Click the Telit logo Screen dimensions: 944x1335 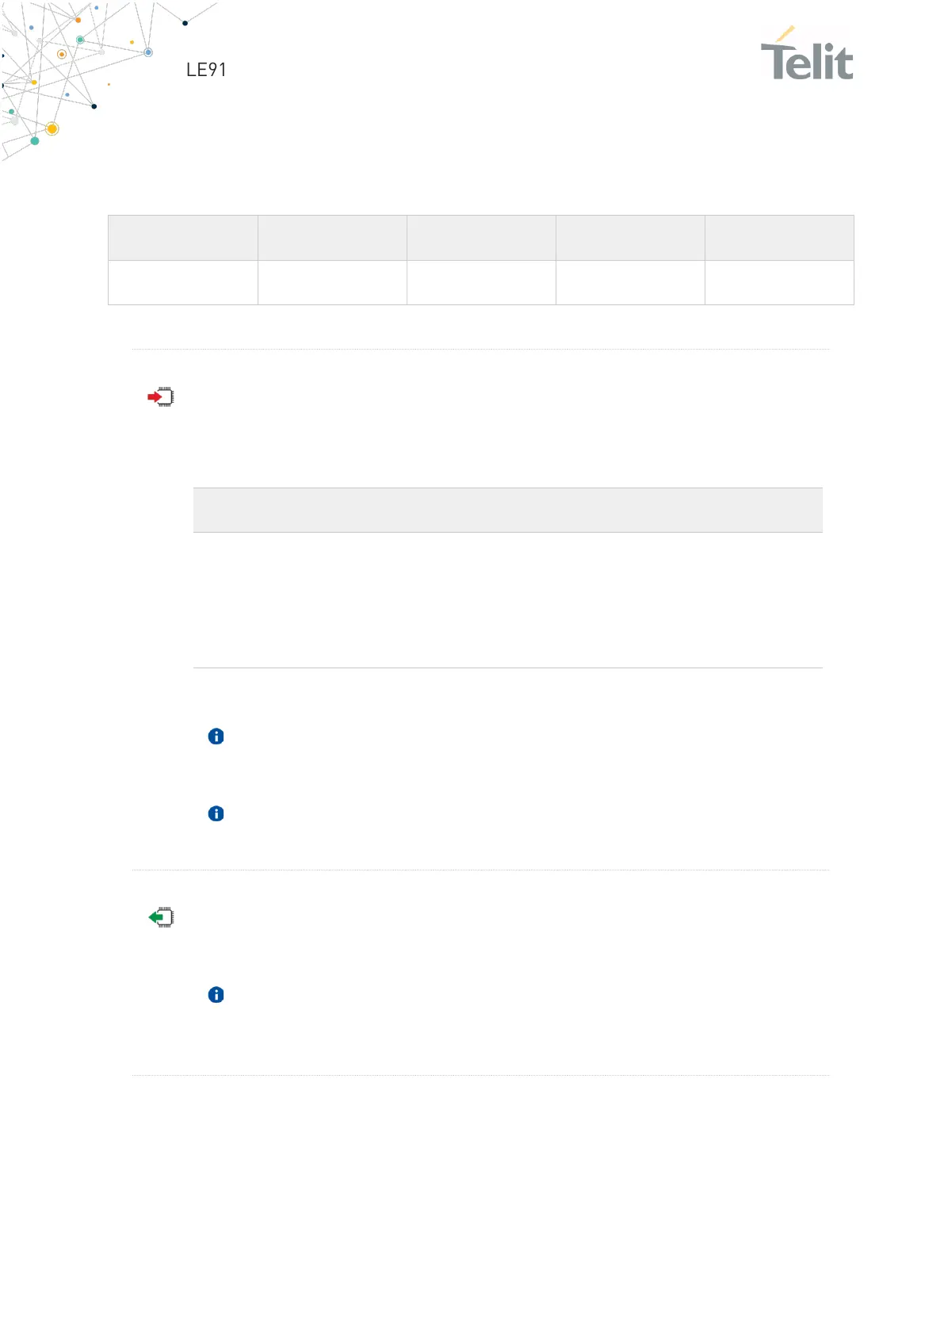click(x=807, y=54)
